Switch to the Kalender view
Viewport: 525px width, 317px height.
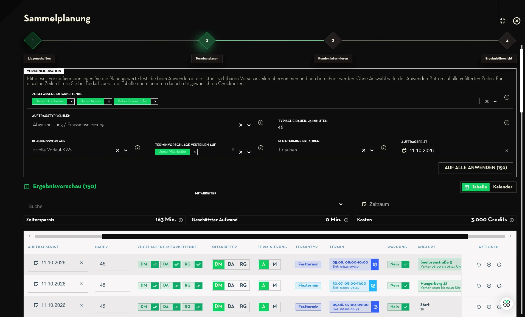[x=503, y=187]
